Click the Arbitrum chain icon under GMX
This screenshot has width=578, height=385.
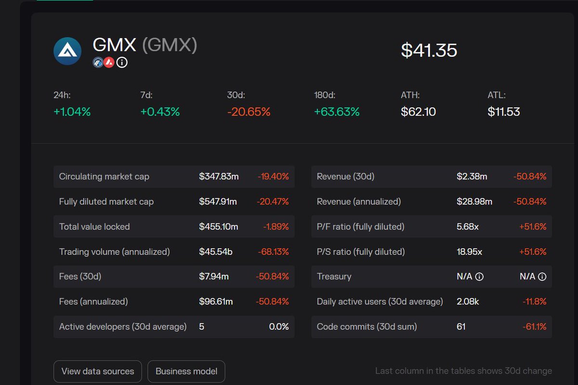click(98, 63)
